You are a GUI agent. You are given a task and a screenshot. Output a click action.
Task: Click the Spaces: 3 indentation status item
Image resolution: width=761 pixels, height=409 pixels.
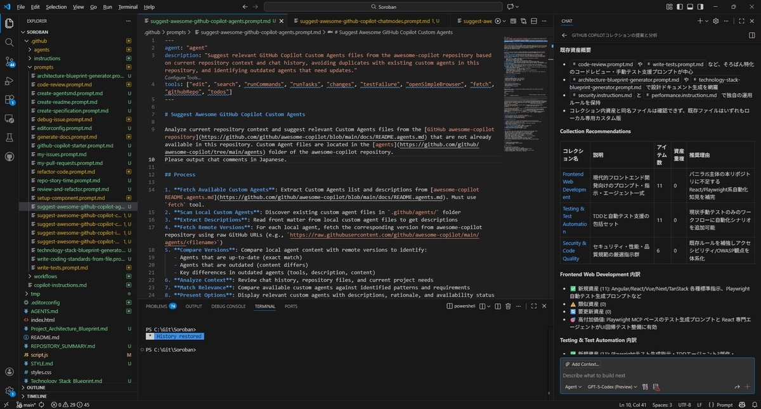[x=662, y=405]
